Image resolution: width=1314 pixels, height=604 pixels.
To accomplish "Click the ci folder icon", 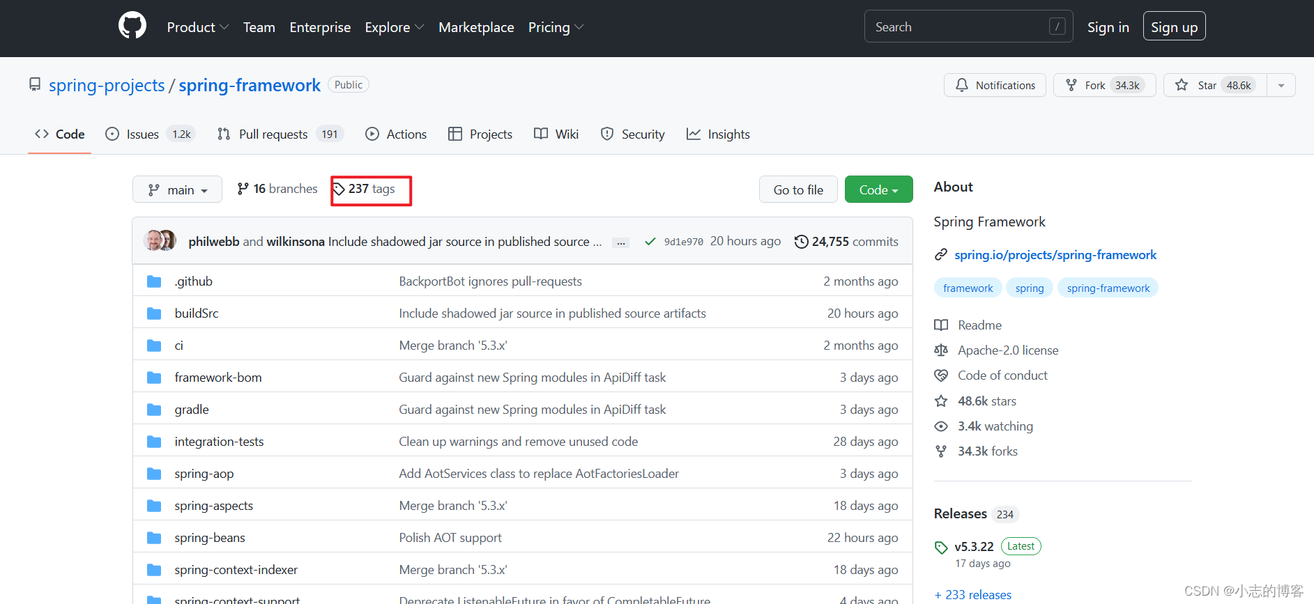I will [x=154, y=346].
